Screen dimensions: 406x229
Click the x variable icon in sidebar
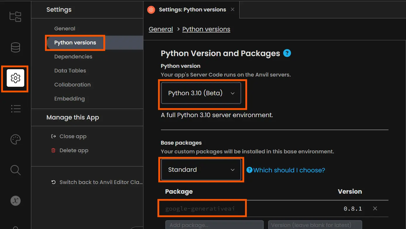pyautogui.click(x=15, y=201)
